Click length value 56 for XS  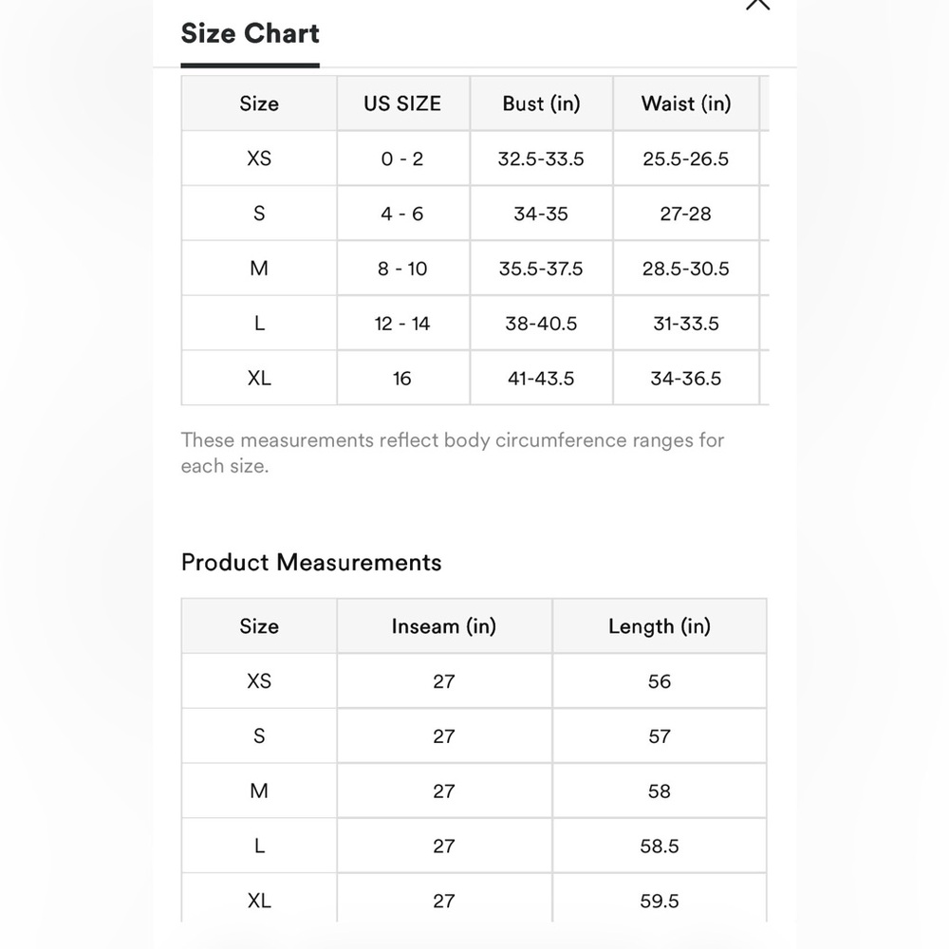point(660,681)
